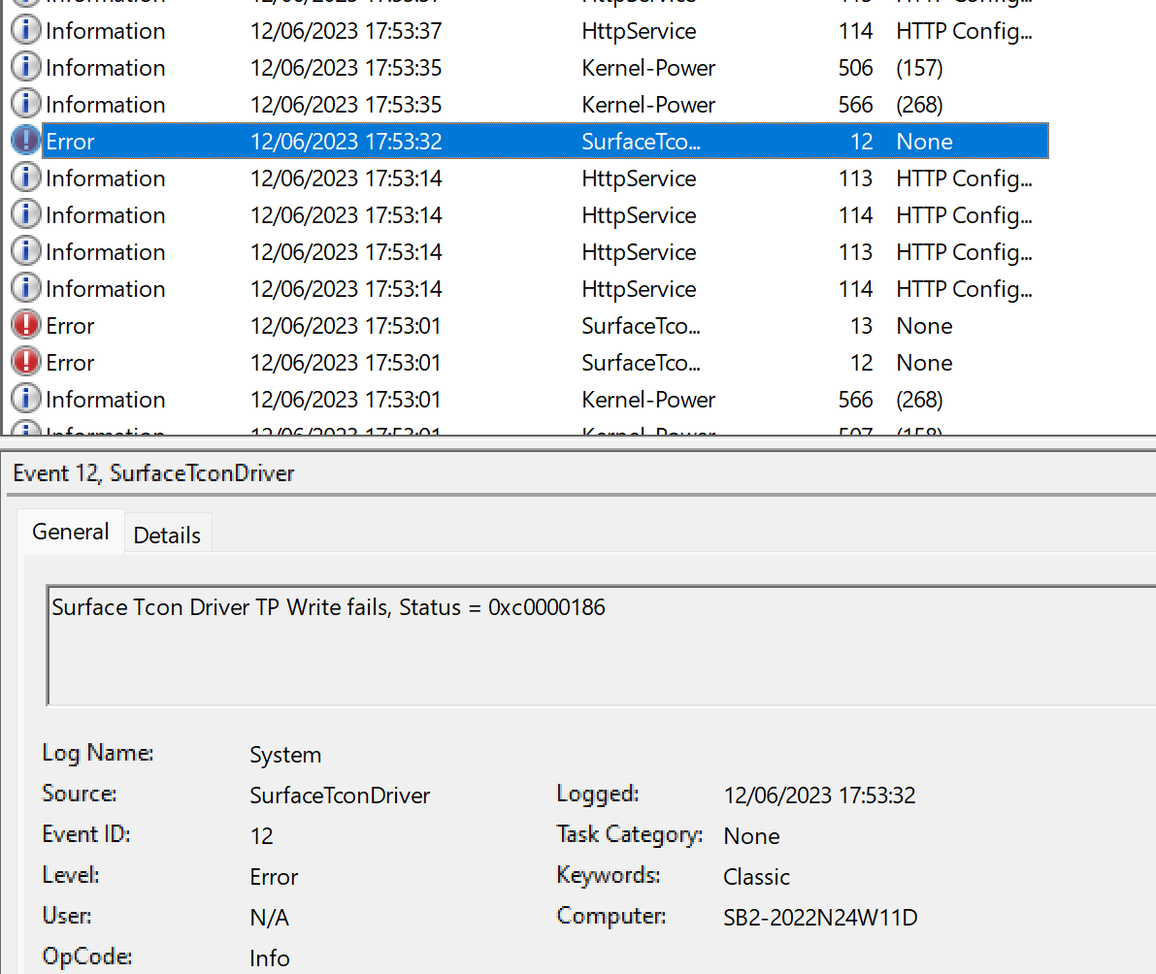Click the Log Name value System
Screen dimensions: 1156x974
tap(284, 754)
